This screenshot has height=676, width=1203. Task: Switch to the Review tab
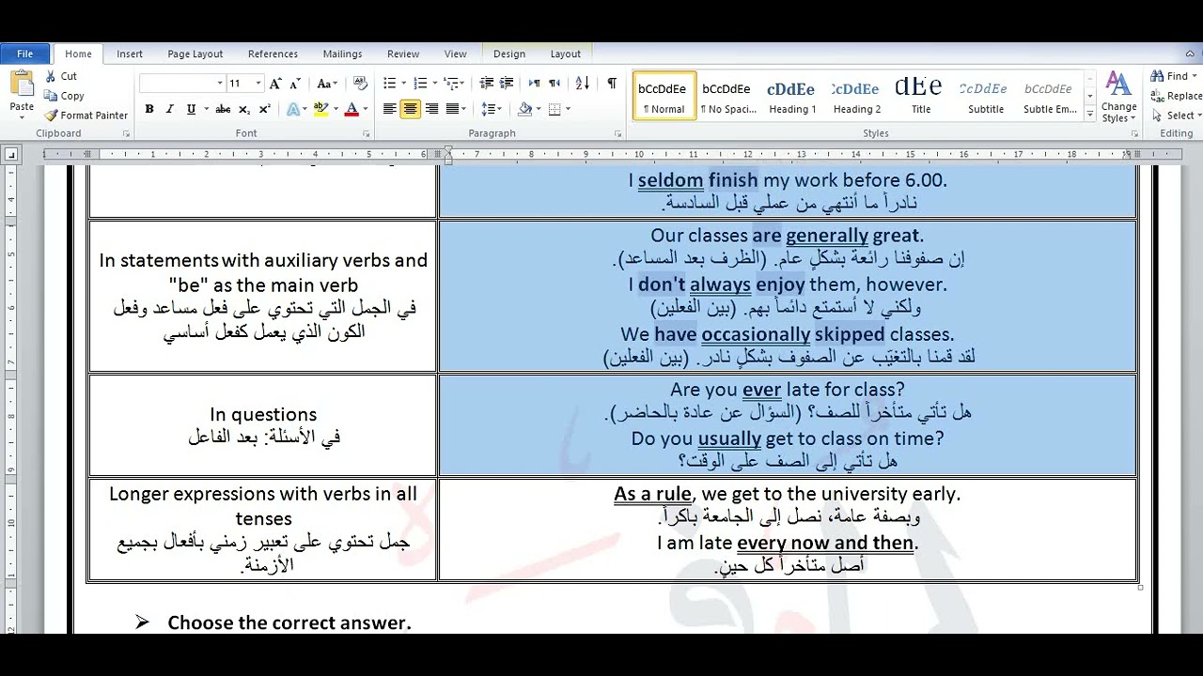coord(403,54)
